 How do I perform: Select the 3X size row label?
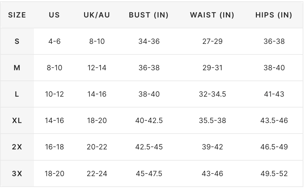coord(17,173)
